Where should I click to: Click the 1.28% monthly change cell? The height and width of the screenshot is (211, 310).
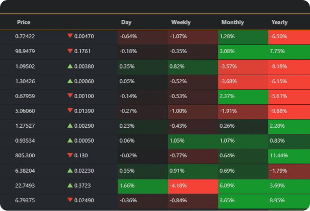243,37
